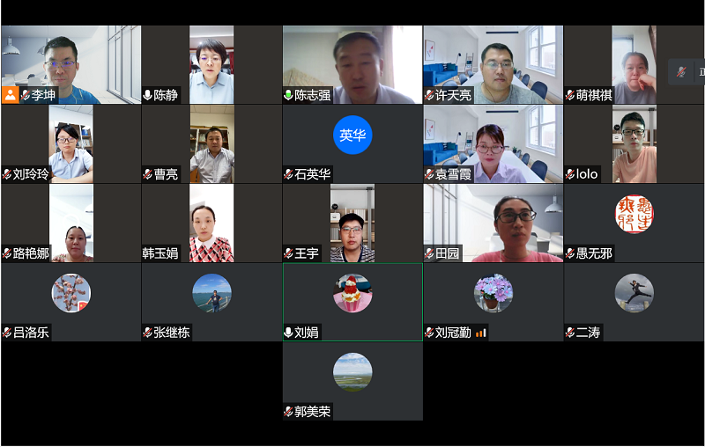This screenshot has width=705, height=447.
Task: Open the flower avatar of 刘冠勤
Action: [493, 293]
